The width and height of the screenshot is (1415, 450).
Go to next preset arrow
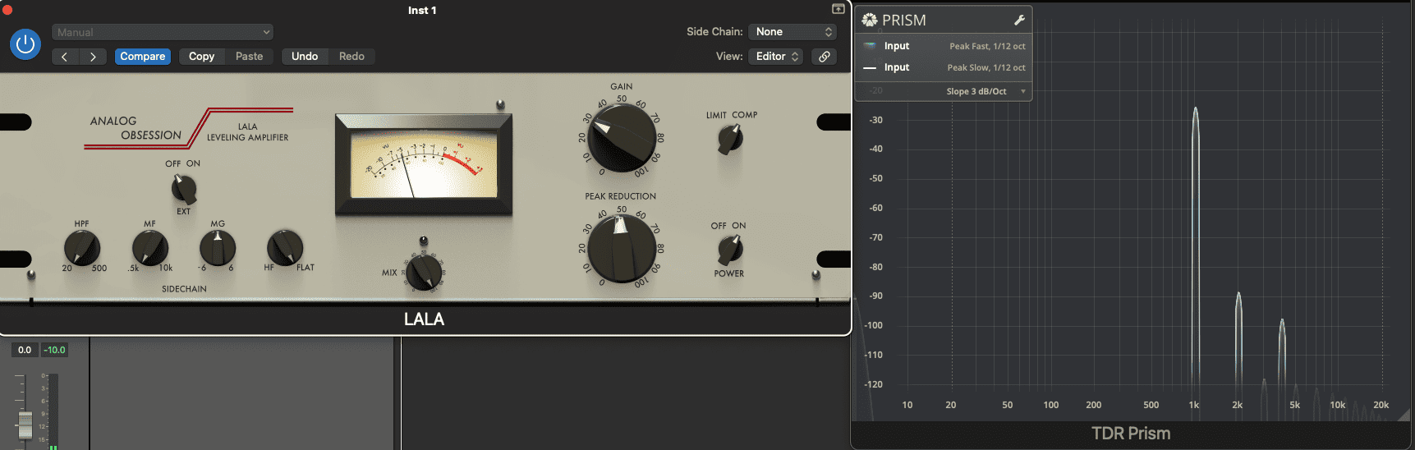pos(93,57)
